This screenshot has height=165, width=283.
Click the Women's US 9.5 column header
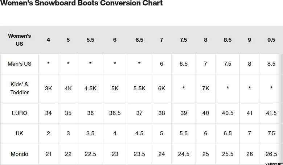[271, 40]
